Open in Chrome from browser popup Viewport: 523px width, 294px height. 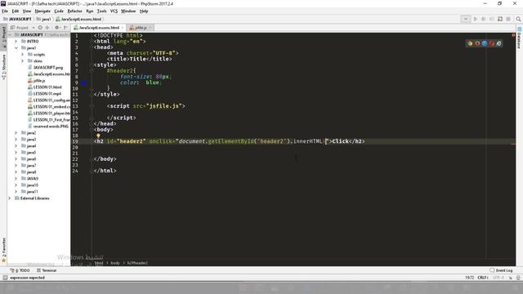tap(470, 43)
